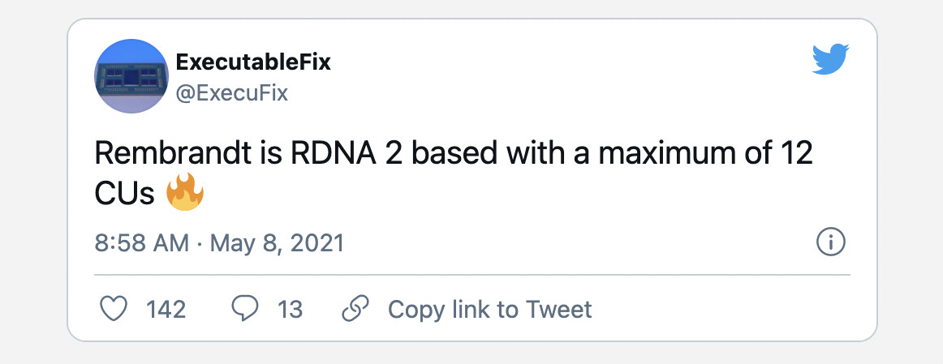Open the ExecutableFix profile avatar

point(131,76)
